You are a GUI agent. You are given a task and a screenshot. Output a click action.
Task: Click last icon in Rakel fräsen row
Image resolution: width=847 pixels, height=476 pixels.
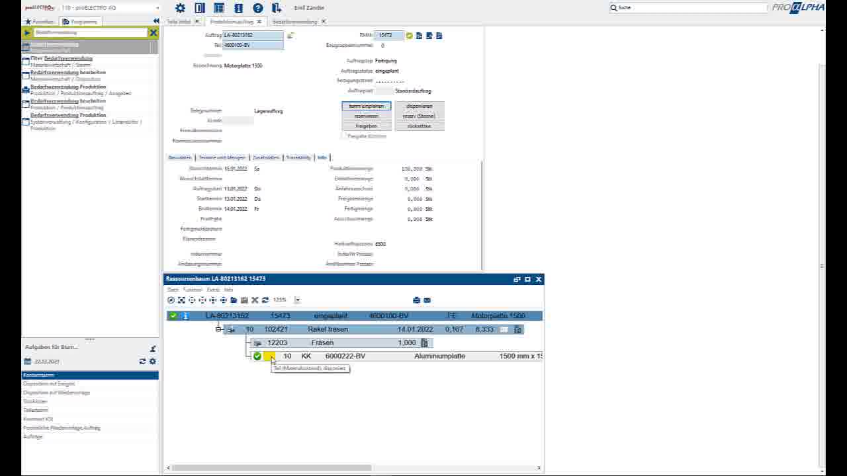tap(518, 329)
